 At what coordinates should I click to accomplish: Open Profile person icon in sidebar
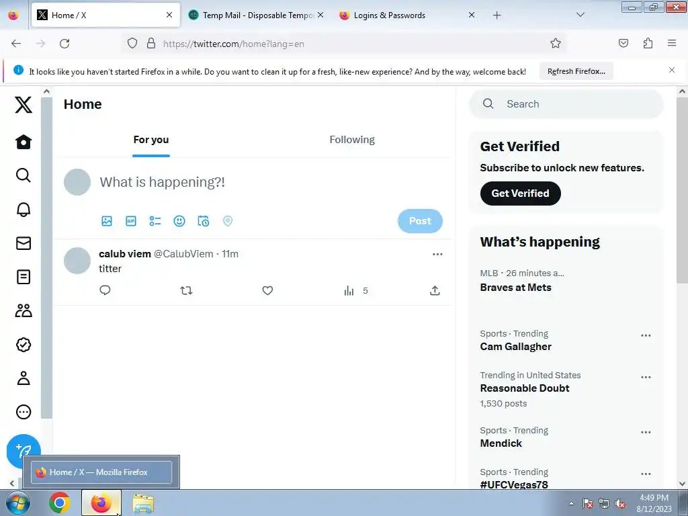[x=24, y=378]
